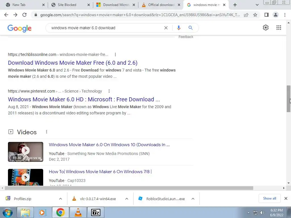Play the 15:30 video thumbnail

[25, 152]
